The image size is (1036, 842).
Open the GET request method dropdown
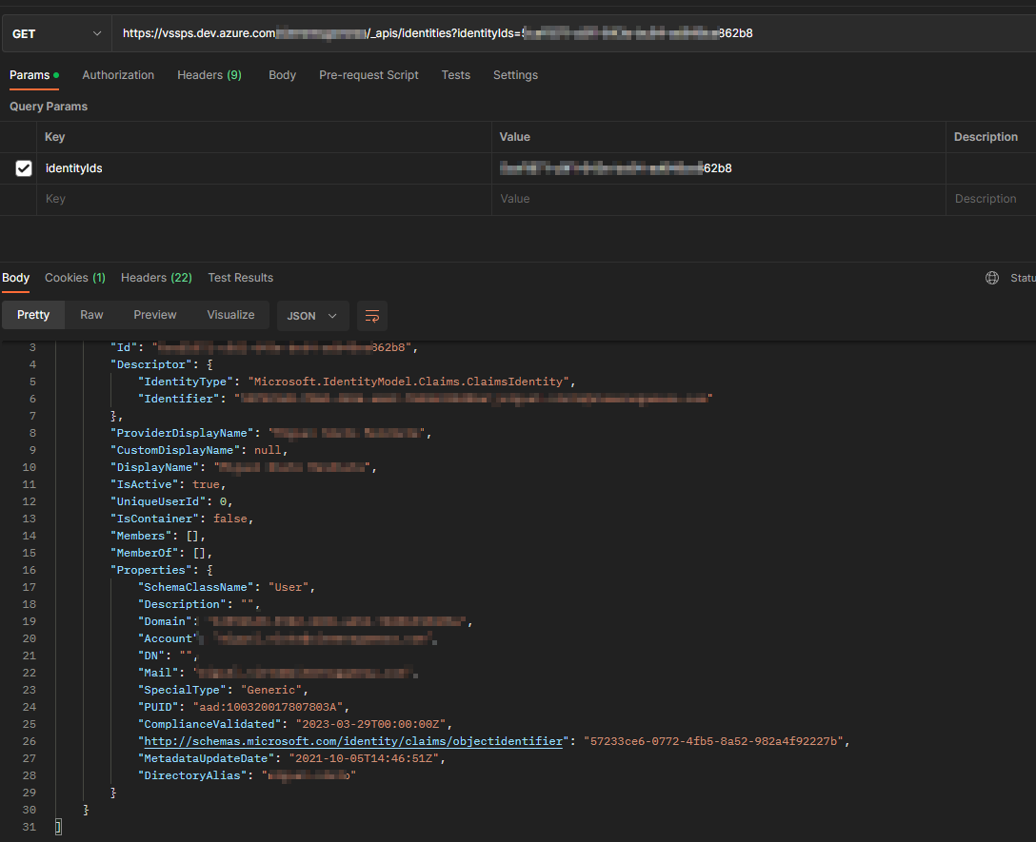point(55,32)
